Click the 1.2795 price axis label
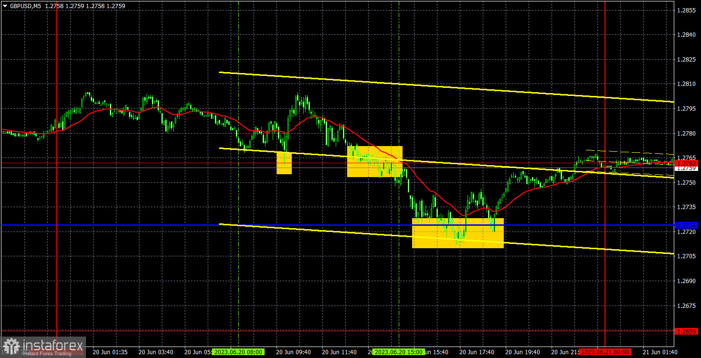This screenshot has width=701, height=358. tap(687, 109)
